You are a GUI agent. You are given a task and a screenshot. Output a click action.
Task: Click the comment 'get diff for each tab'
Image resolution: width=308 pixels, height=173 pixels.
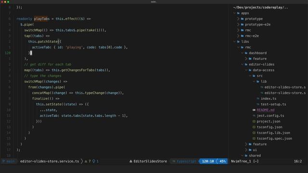pos(48,64)
